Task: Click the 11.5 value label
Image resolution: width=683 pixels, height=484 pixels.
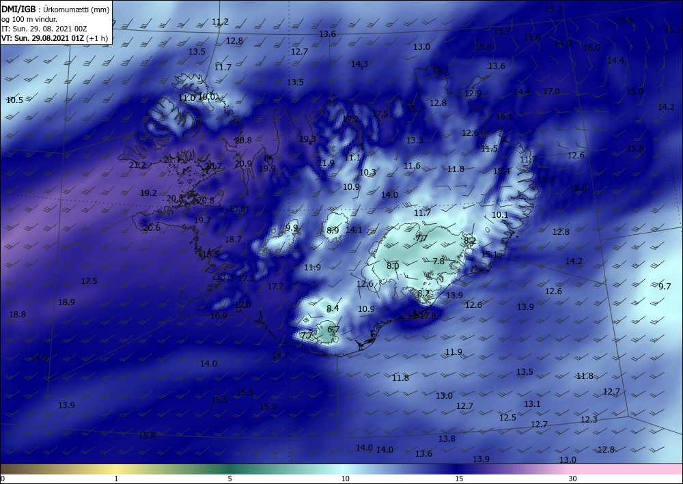Action: point(489,149)
